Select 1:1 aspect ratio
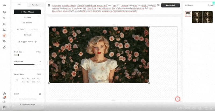Viewport: 215px width, 111px height. 17,80
